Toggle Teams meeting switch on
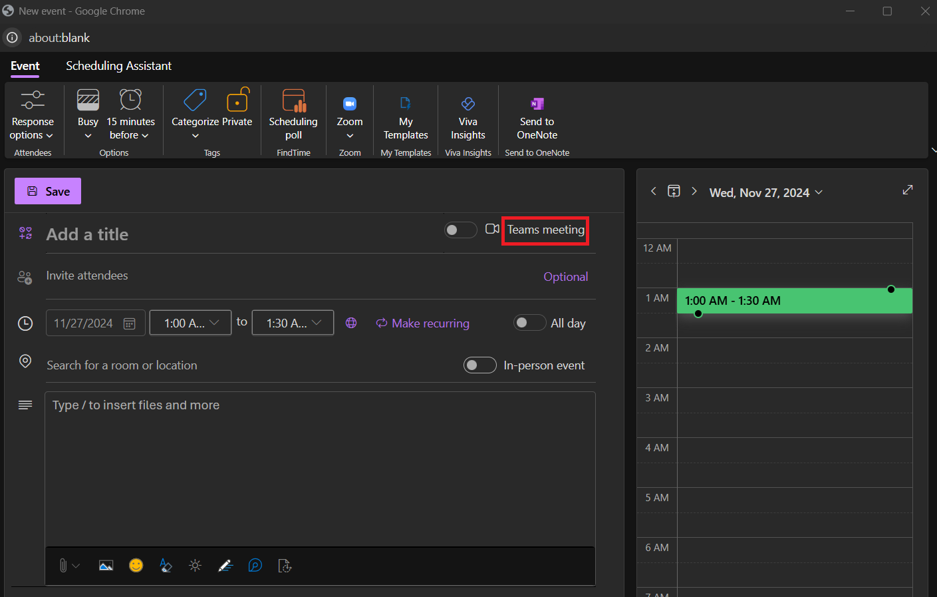Viewport: 937px width, 597px height. (460, 230)
